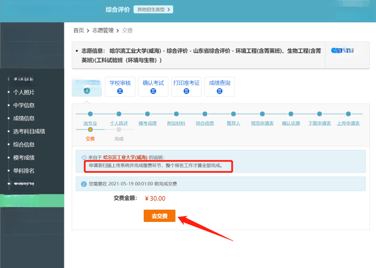Switch to 确认考试 stage tab
Screen dimensions: 376x268
point(153,87)
